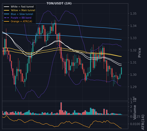Screen dimensions: 147x131
Task: Click the 1.34 price axis label
Action: coord(133,26)
